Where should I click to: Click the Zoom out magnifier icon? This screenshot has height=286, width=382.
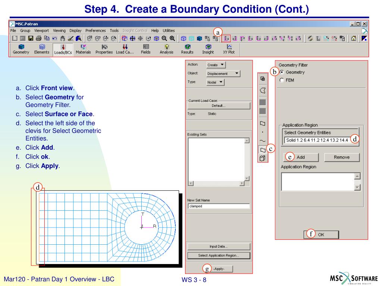pyautogui.click(x=165, y=38)
